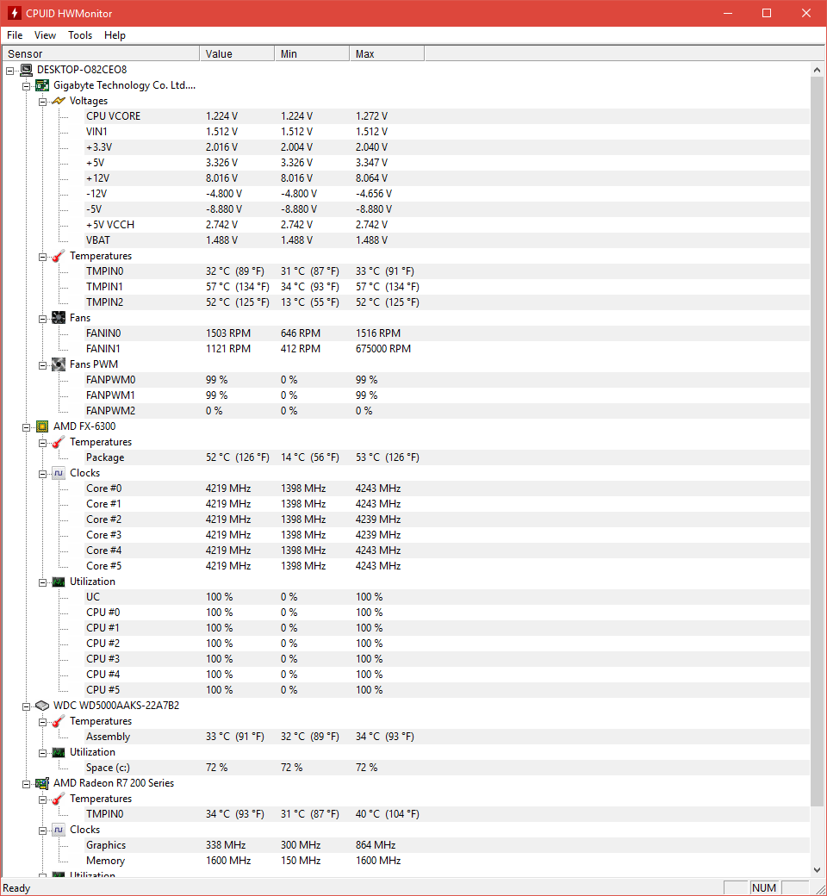Click the 675000 RPM max value

coord(383,349)
